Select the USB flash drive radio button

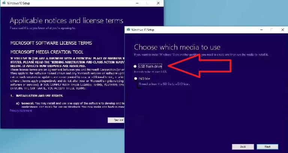tap(135, 66)
